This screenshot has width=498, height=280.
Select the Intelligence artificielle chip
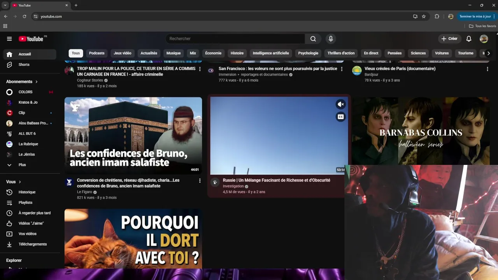271,53
